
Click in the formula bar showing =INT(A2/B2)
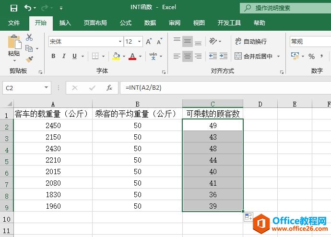(x=216, y=88)
